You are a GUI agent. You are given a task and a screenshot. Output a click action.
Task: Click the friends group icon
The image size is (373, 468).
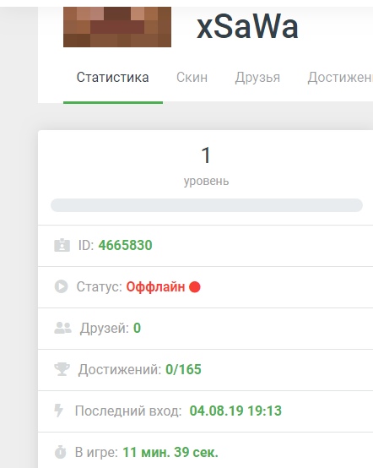[x=62, y=328]
